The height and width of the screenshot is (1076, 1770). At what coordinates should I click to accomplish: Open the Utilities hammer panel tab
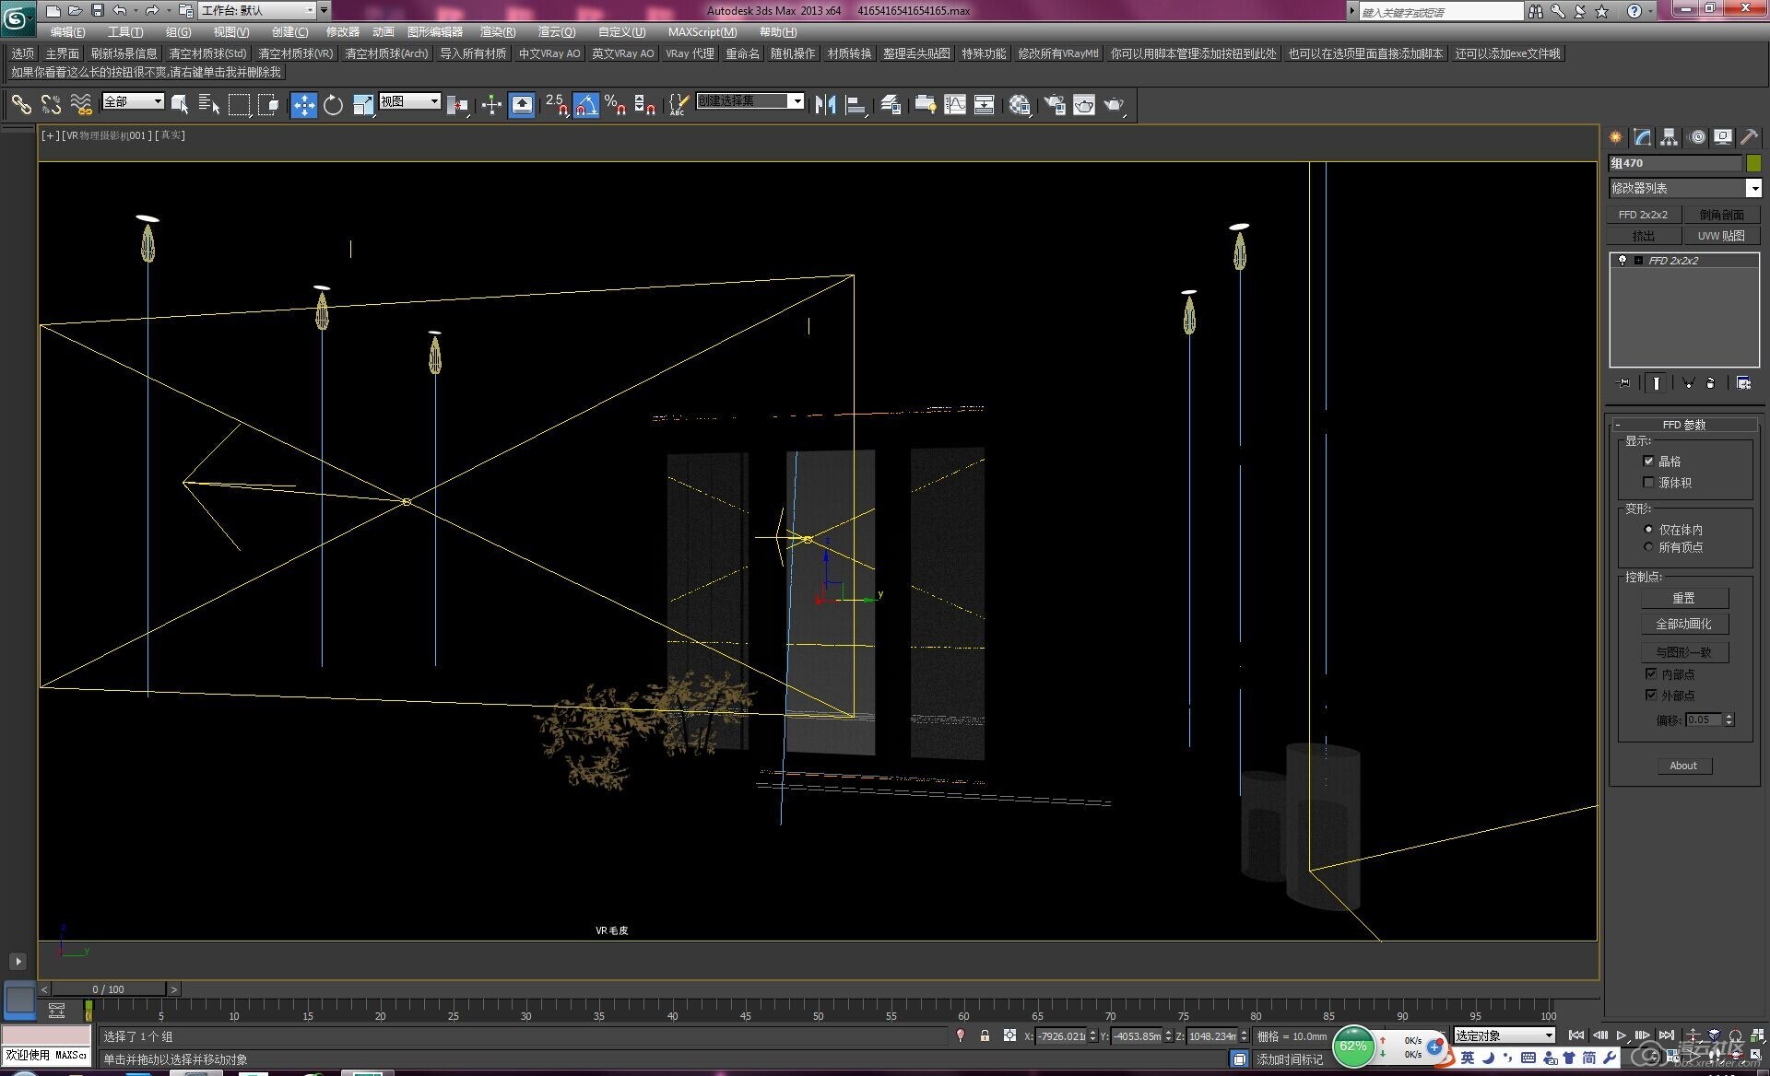tap(1749, 137)
